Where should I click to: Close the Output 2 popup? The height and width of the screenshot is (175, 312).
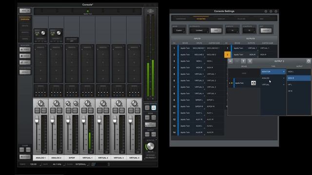(309, 61)
